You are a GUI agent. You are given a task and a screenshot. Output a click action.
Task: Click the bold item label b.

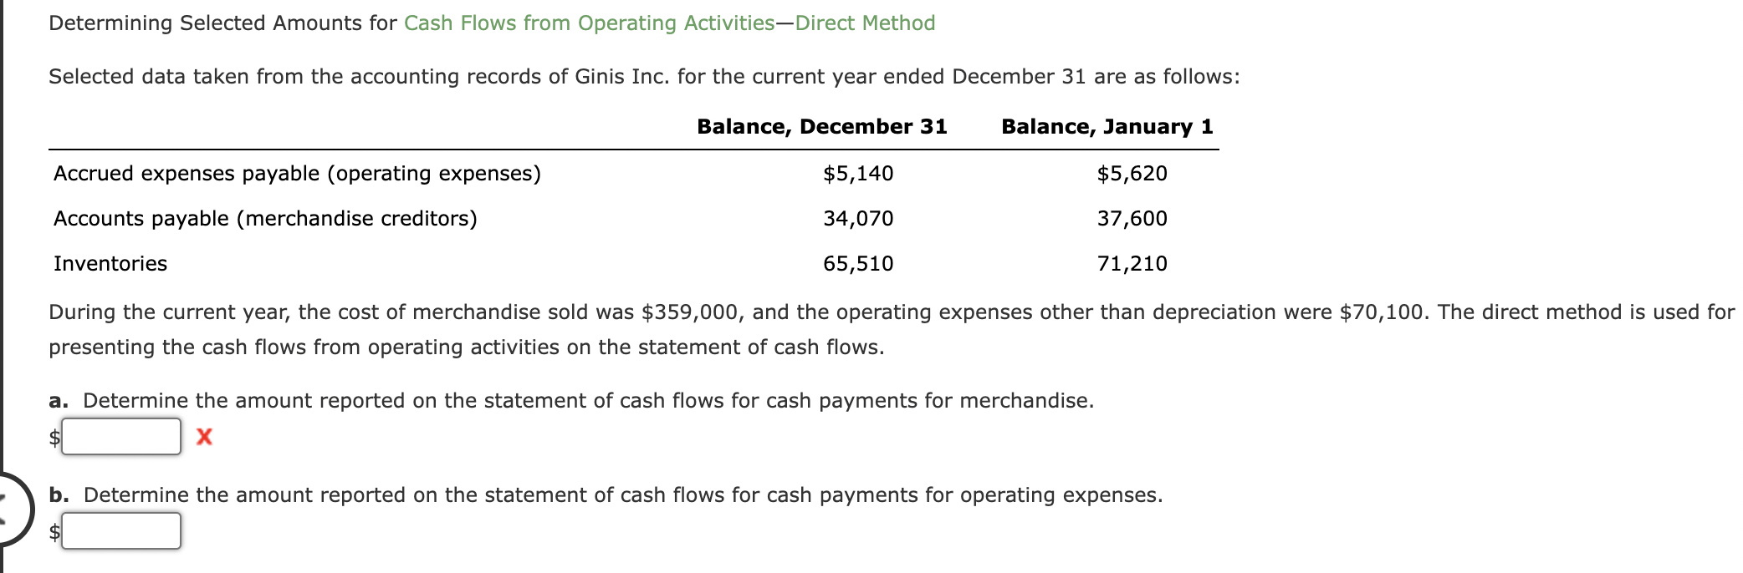[57, 494]
